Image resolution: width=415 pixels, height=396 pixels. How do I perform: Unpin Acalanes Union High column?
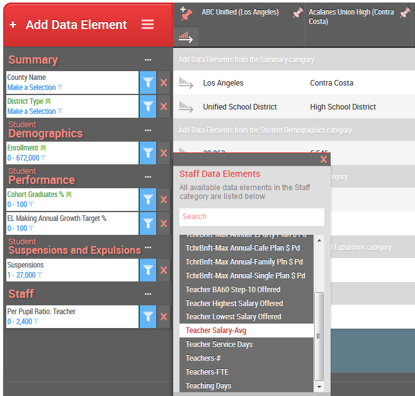tap(405, 13)
